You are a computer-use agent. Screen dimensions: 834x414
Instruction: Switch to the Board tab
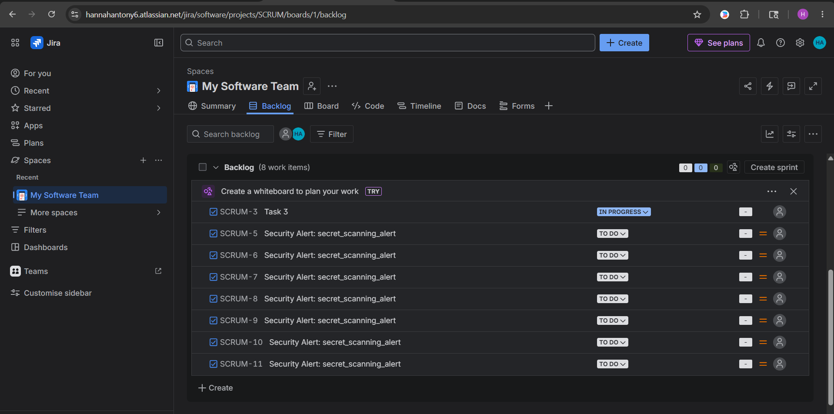[321, 106]
